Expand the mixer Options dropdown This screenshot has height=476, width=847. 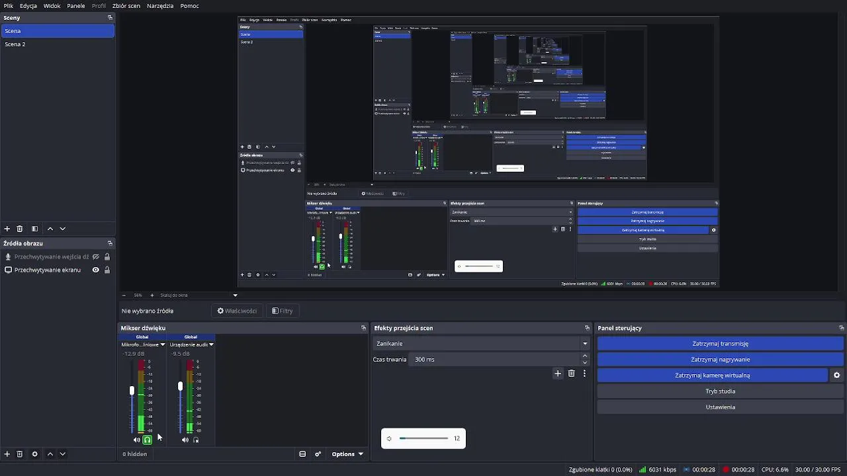[347, 454]
